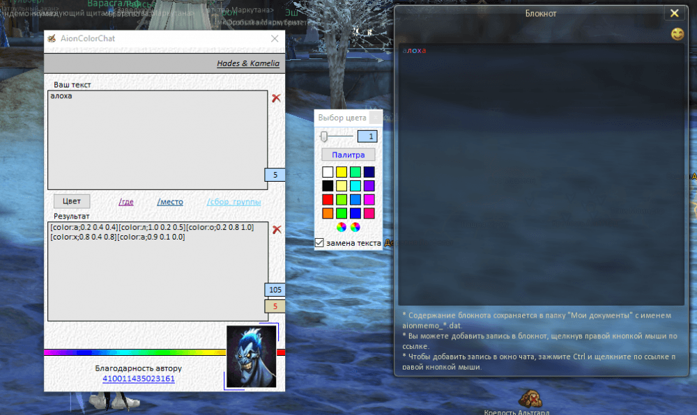
Task: Open the 'Палитра' palette button
Action: coord(348,155)
